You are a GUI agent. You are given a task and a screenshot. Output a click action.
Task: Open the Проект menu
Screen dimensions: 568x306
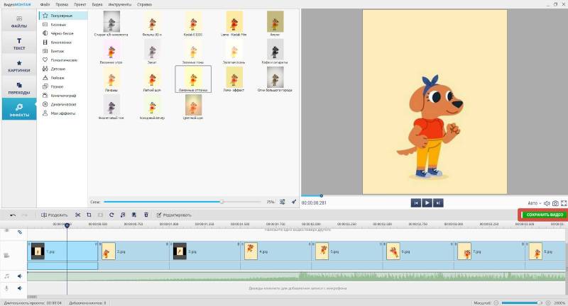(x=80, y=4)
